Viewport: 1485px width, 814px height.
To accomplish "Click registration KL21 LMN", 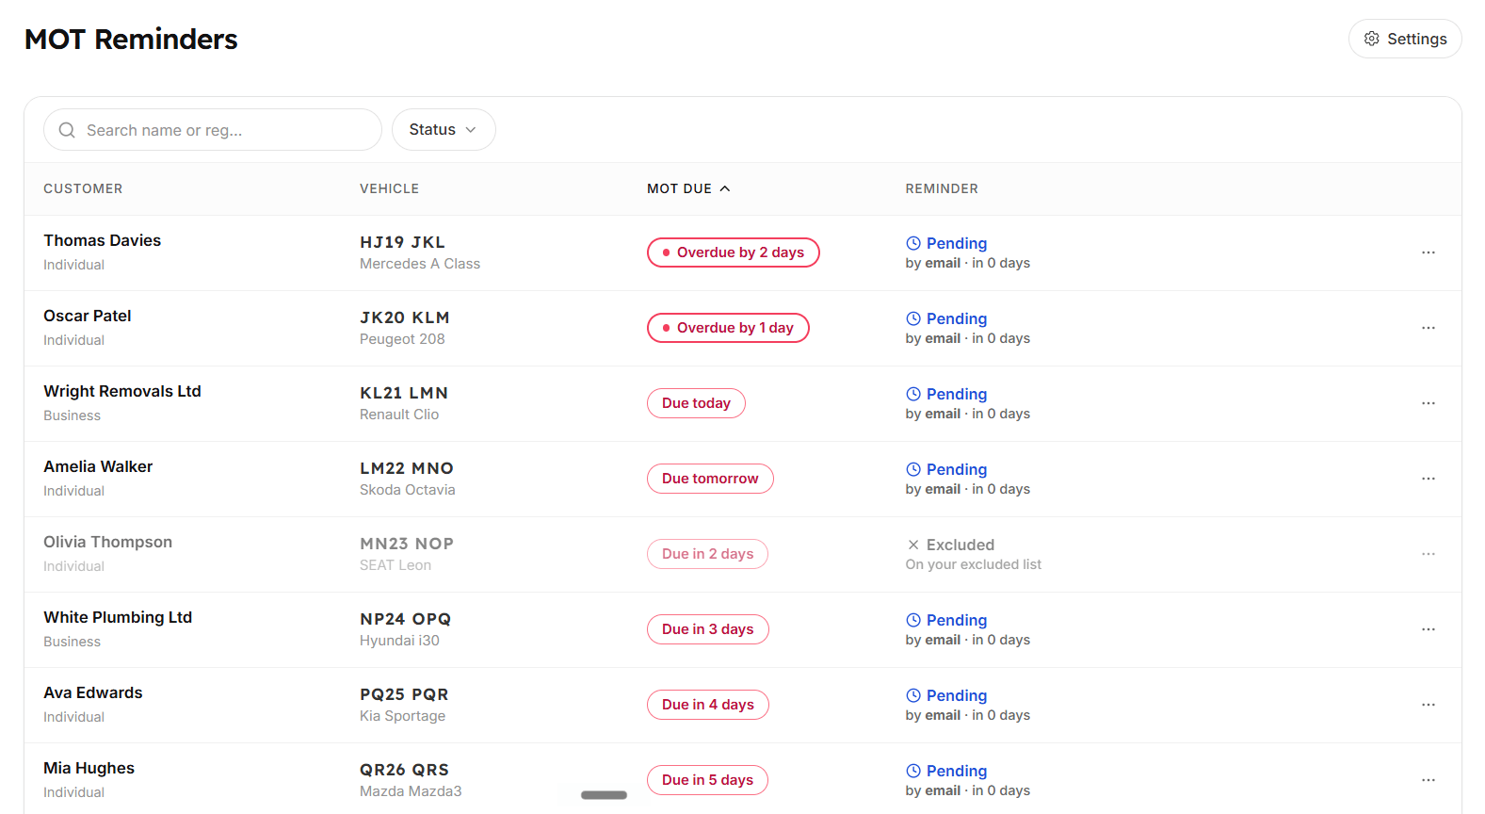I will point(404,393).
